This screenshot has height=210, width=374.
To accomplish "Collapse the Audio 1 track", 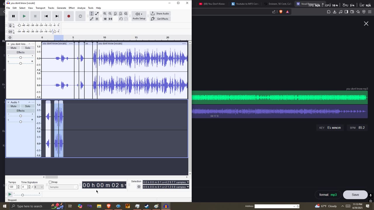I will (x=29, y=102).
